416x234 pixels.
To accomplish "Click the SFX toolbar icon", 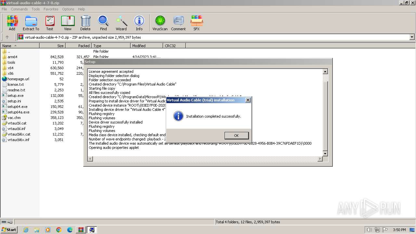I will [x=196, y=23].
